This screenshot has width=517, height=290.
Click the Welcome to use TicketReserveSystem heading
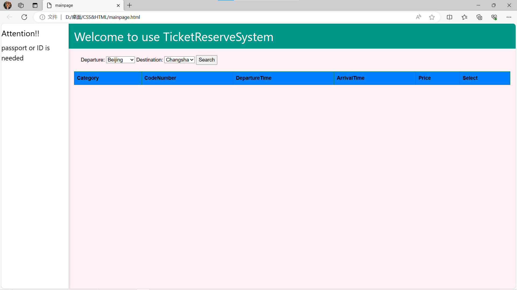click(174, 37)
